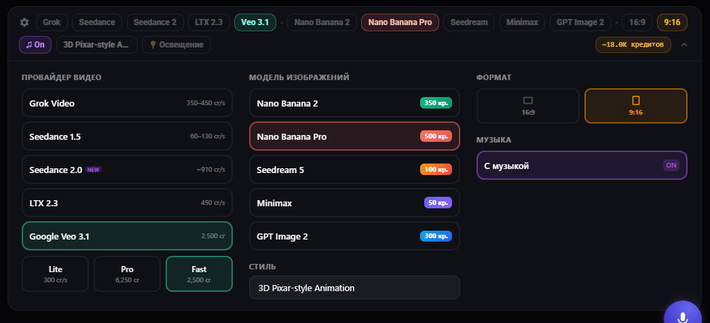Image resolution: width=710 pixels, height=323 pixels.
Task: Select the LTX 2.3 chip
Action: point(209,22)
